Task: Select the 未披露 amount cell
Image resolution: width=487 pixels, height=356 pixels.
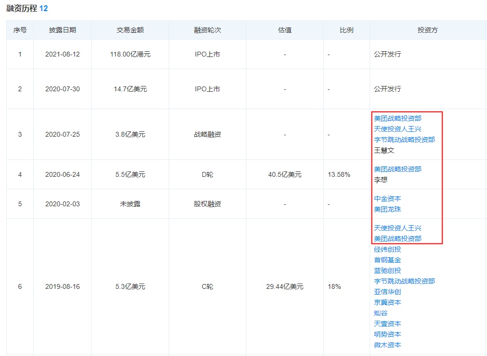Action: [130, 204]
